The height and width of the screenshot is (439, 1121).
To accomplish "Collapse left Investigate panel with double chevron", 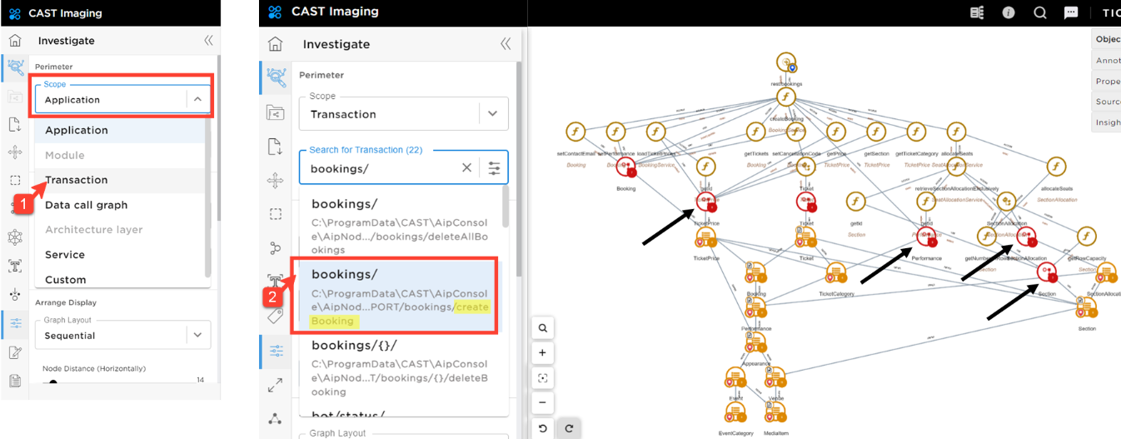I will (208, 40).
